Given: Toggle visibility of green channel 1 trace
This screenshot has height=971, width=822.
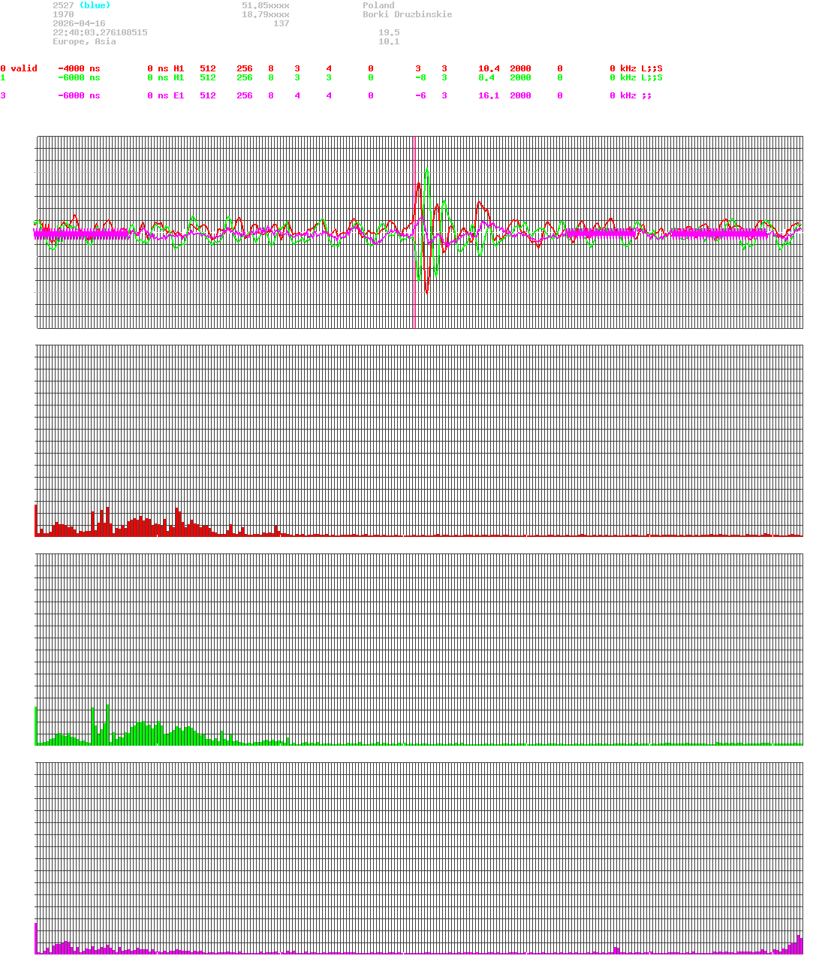Looking at the screenshot, I should [3, 77].
